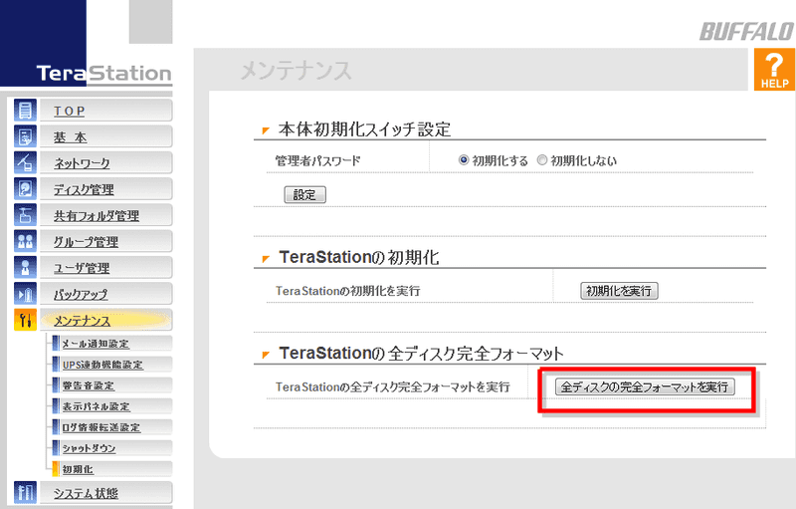796x509 pixels.
Task: Select 初期化しない radio button
Action: 542,160
